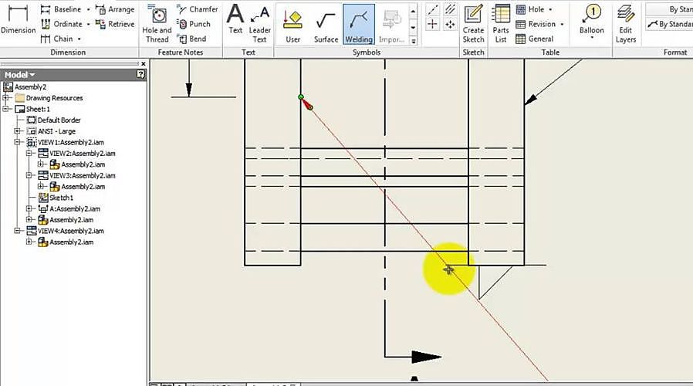Click the Hole and Thread note tool
The width and height of the screenshot is (693, 386).
click(157, 24)
